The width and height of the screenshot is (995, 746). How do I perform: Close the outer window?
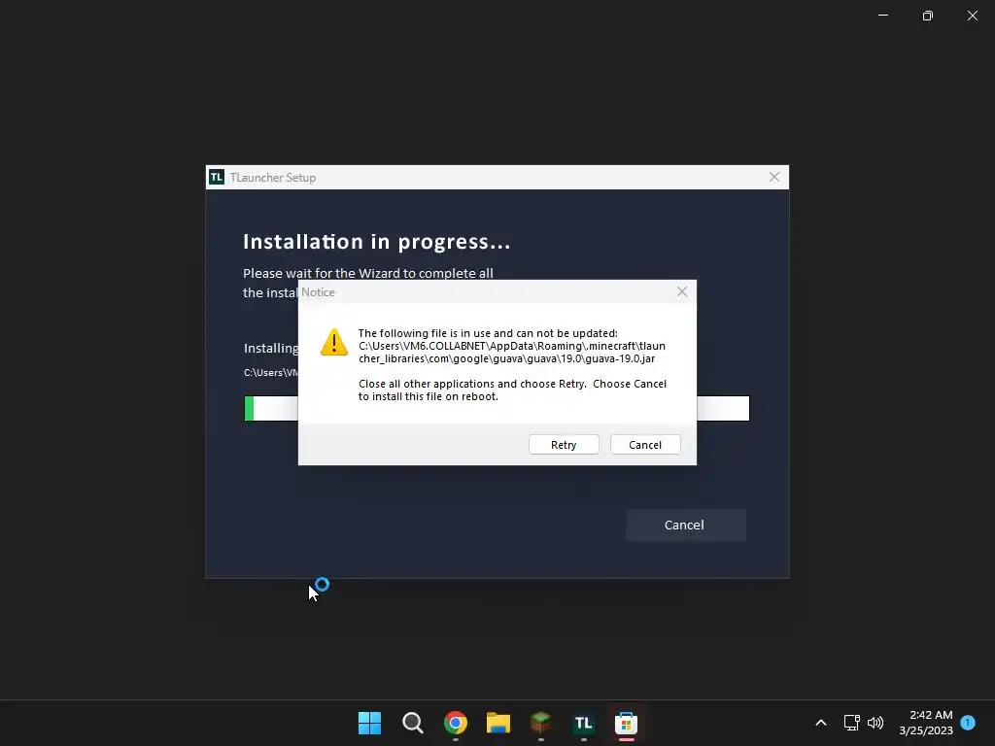(x=972, y=16)
